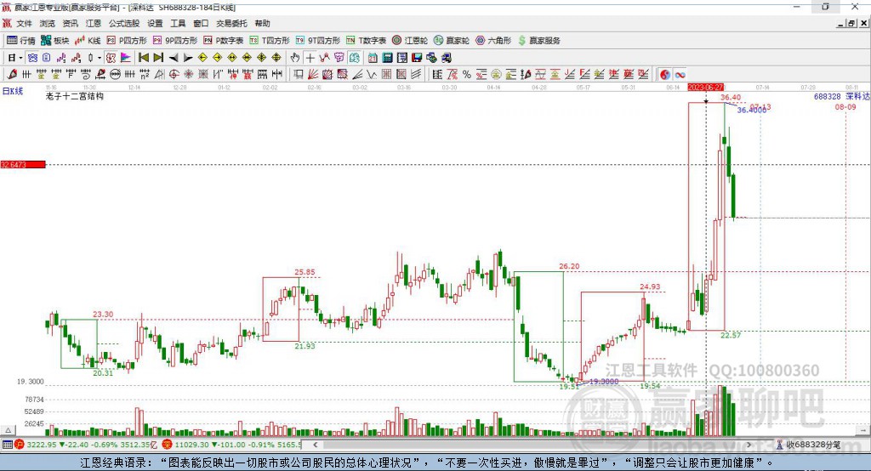Click the 36.40 high price label
The width and height of the screenshot is (871, 471).
coord(731,97)
